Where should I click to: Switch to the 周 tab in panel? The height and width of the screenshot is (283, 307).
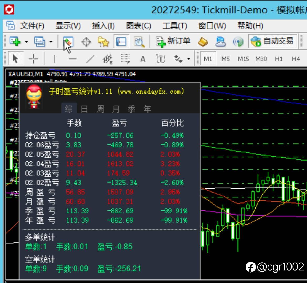click(x=100, y=109)
